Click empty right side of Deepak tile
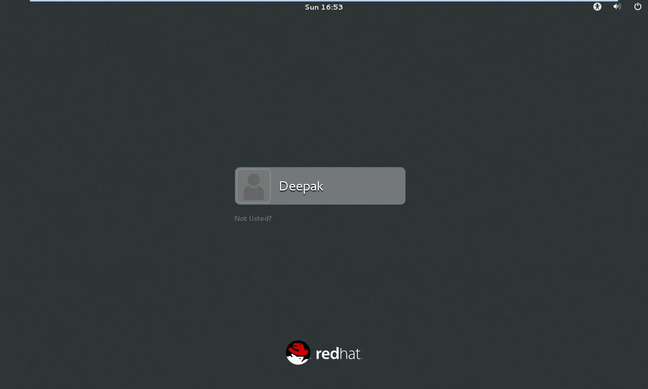 tap(370, 186)
